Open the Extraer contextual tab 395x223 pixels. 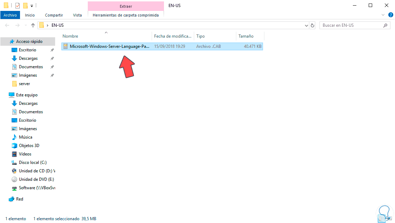126,6
